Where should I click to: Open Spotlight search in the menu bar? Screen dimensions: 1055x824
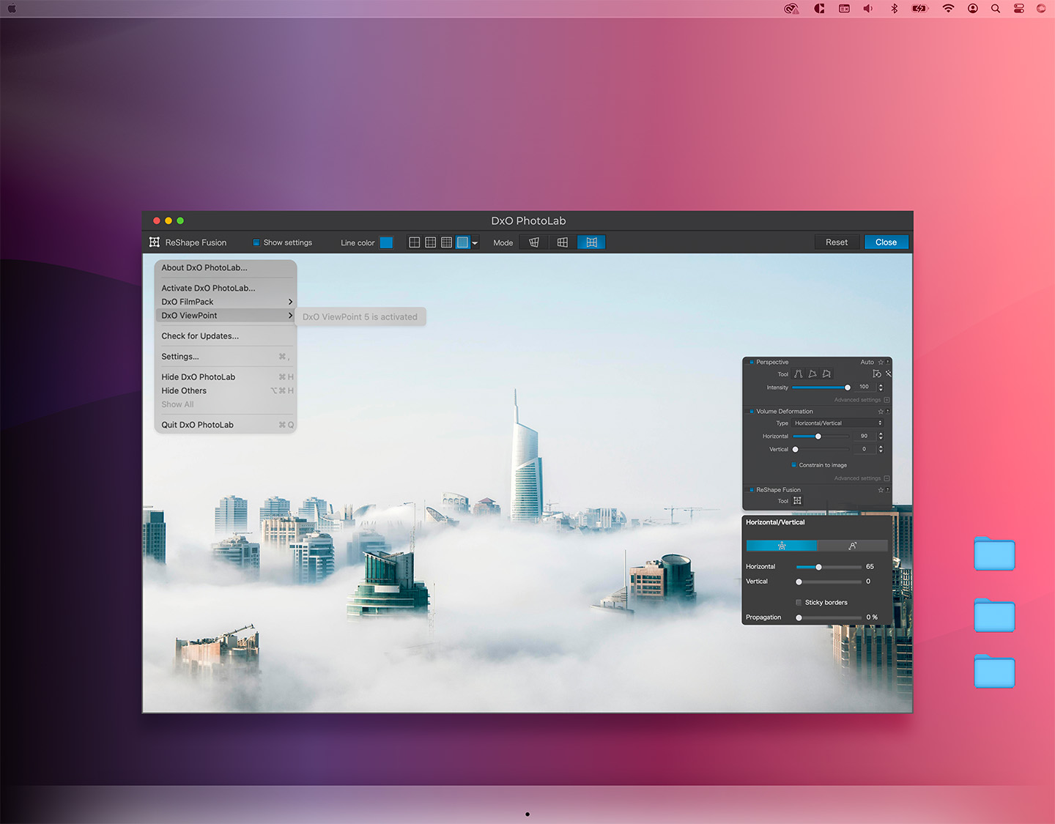[x=995, y=9]
